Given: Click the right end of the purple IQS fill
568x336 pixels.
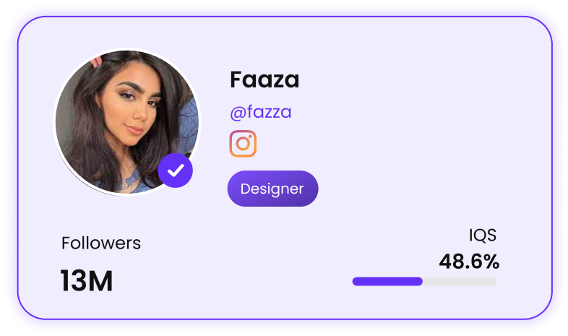Looking at the screenshot, I should pos(420,281).
